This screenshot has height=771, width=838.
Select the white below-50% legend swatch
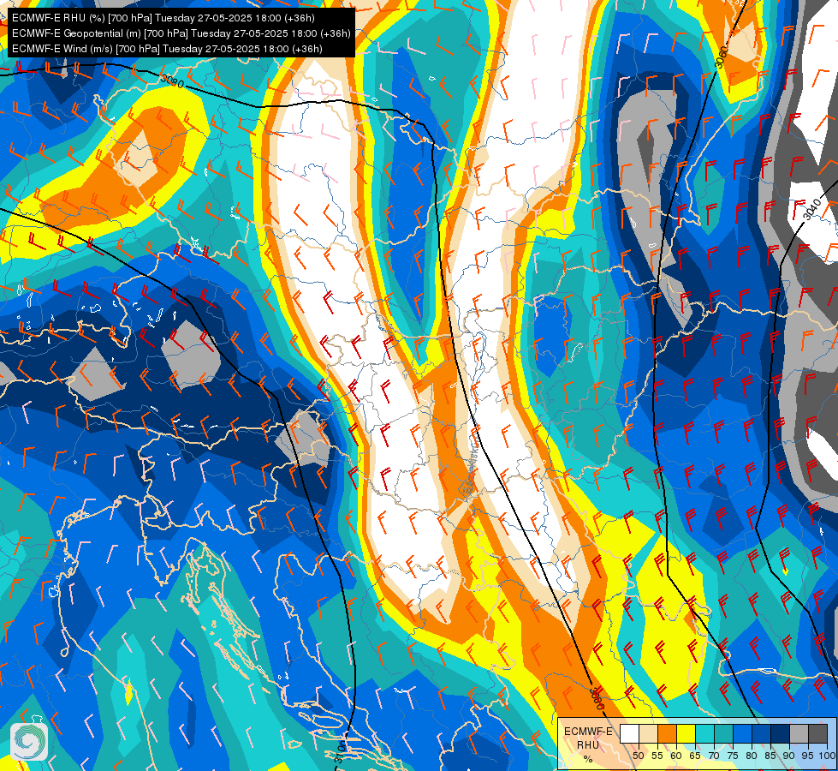(x=629, y=733)
